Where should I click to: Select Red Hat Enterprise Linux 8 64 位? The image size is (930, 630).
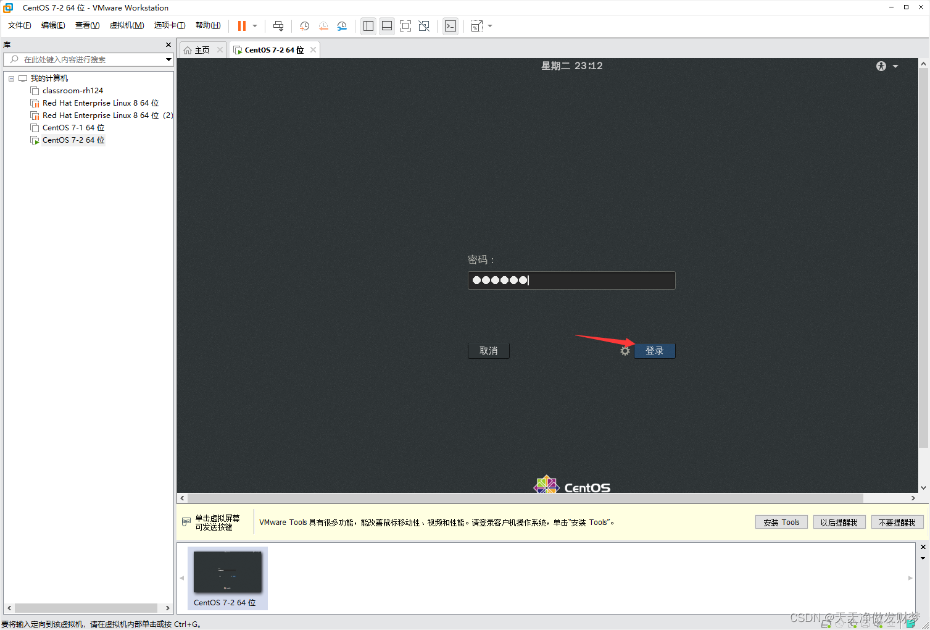101,103
